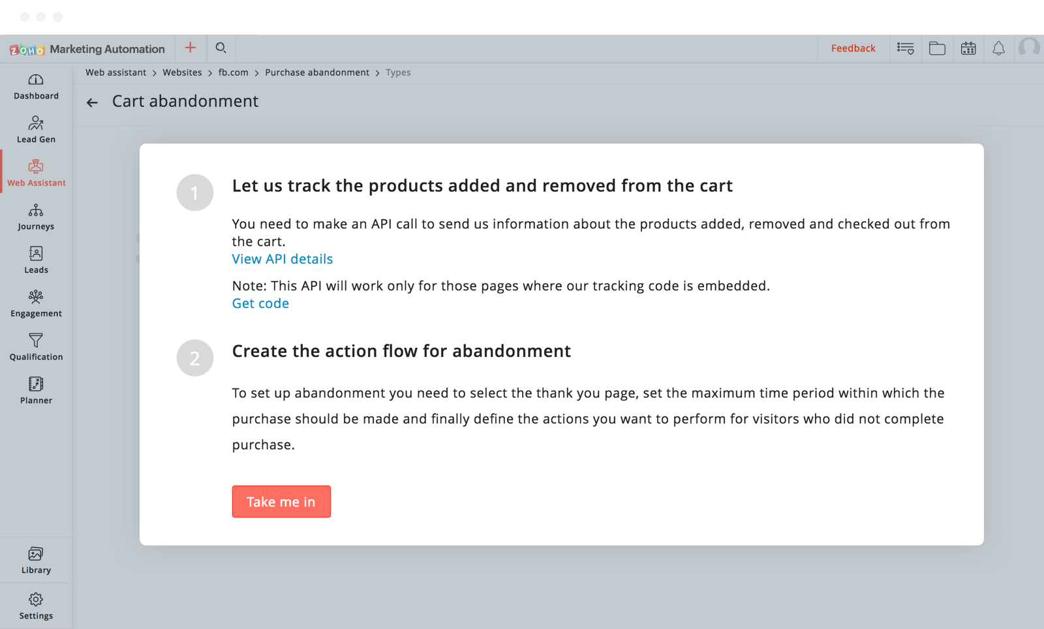
Task: Open Settings gear in sidebar
Action: click(x=36, y=606)
